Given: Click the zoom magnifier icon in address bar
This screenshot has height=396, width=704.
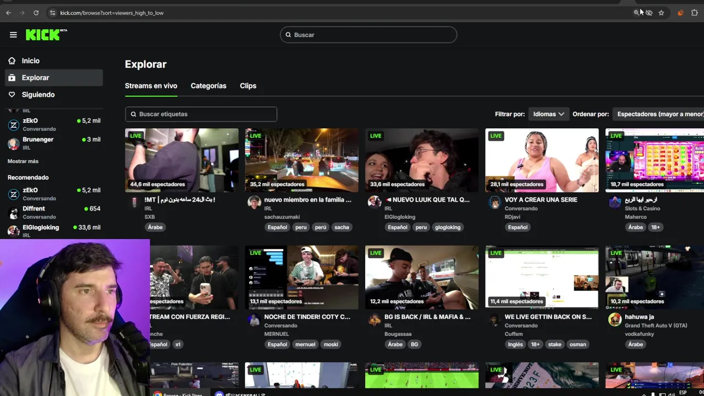Looking at the screenshot, I should pyautogui.click(x=636, y=13).
